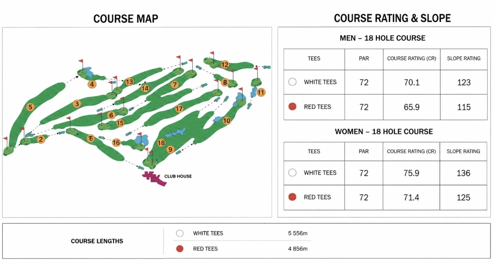494x265 pixels.
Task: Click women's Red Tees course rating 71.4
Action: click(x=411, y=197)
